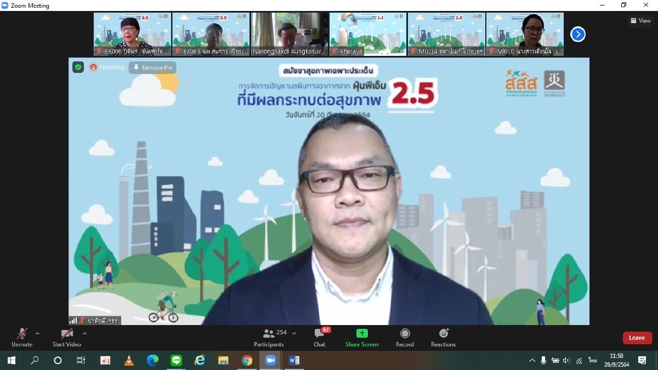Open participants options caret
The image size is (658, 370).
pos(294,333)
